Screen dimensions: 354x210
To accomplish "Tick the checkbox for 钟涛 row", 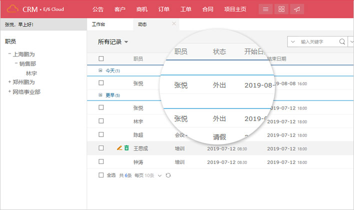I will click(x=101, y=161).
